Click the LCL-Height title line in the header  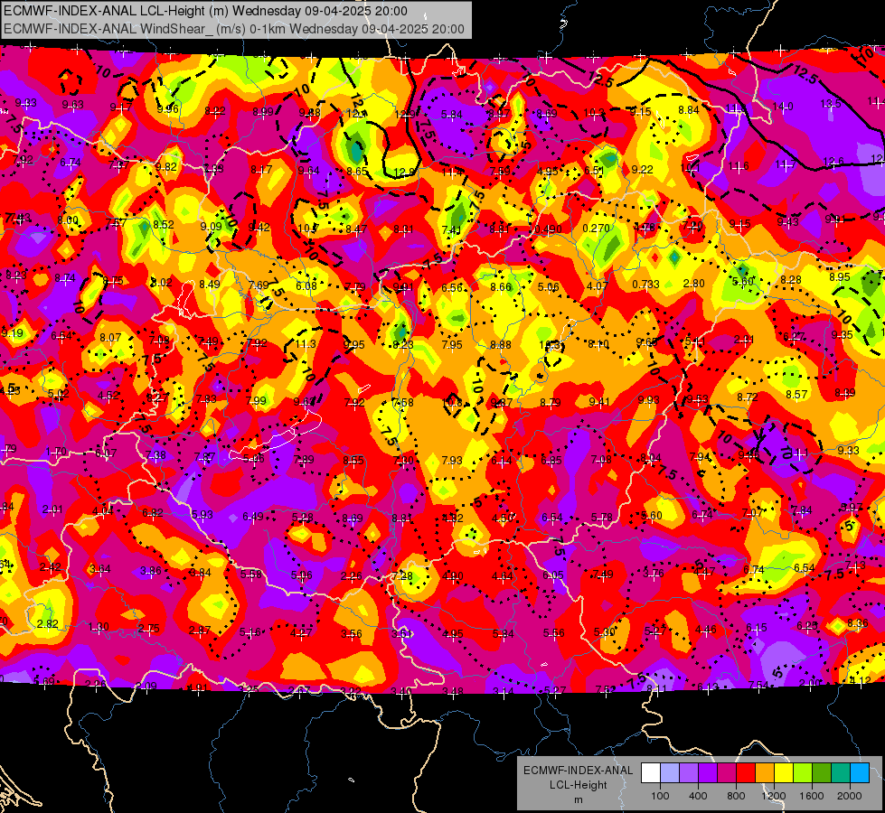tap(205, 11)
